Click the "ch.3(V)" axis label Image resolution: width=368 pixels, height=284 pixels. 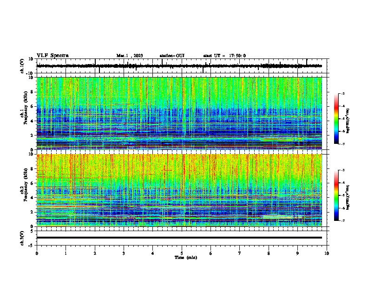point(22,238)
